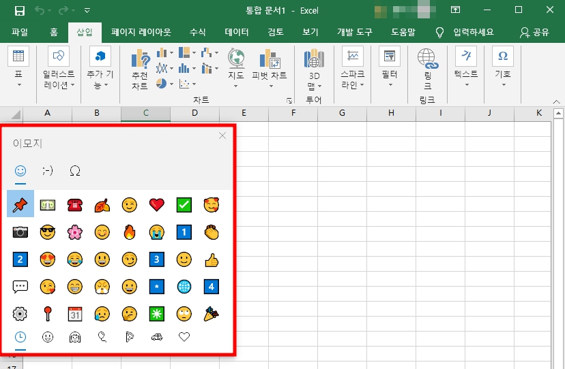The width and height of the screenshot is (565, 369).
Task: Insert the heart-eyes face emoji
Action: click(48, 259)
